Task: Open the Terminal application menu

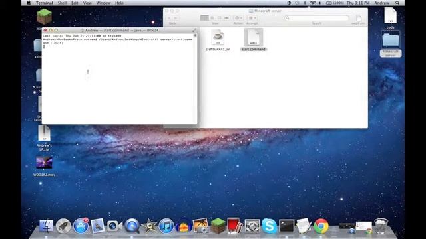Action: coord(45,3)
